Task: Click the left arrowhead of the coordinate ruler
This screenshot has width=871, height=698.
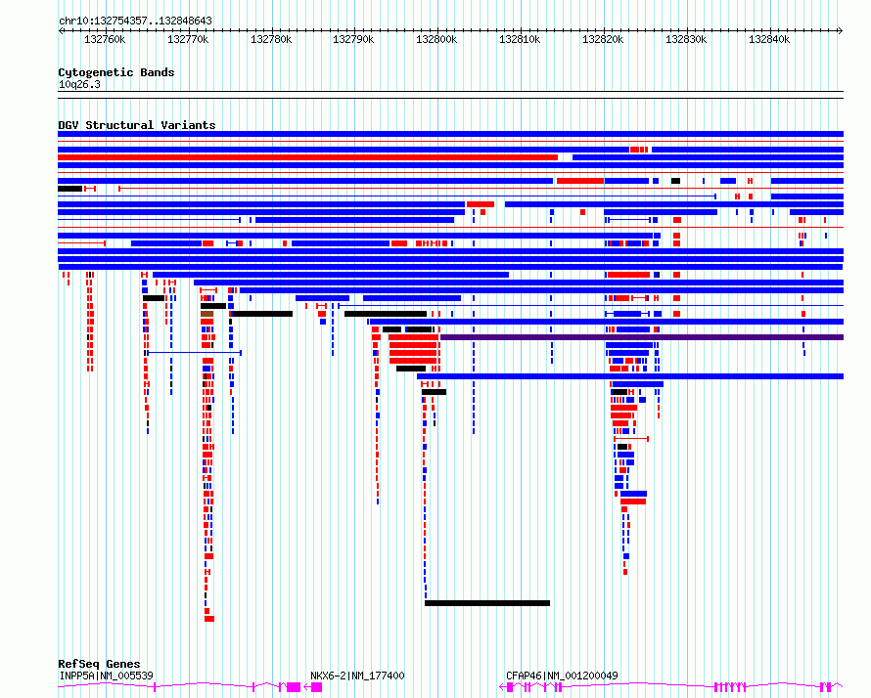Action: (61, 31)
